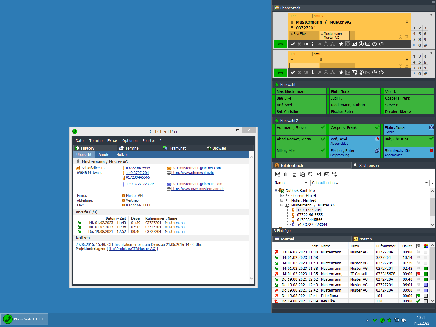Click paste icon in Telefonbuch toolbar
The height and width of the screenshot is (327, 436).
coord(302,174)
